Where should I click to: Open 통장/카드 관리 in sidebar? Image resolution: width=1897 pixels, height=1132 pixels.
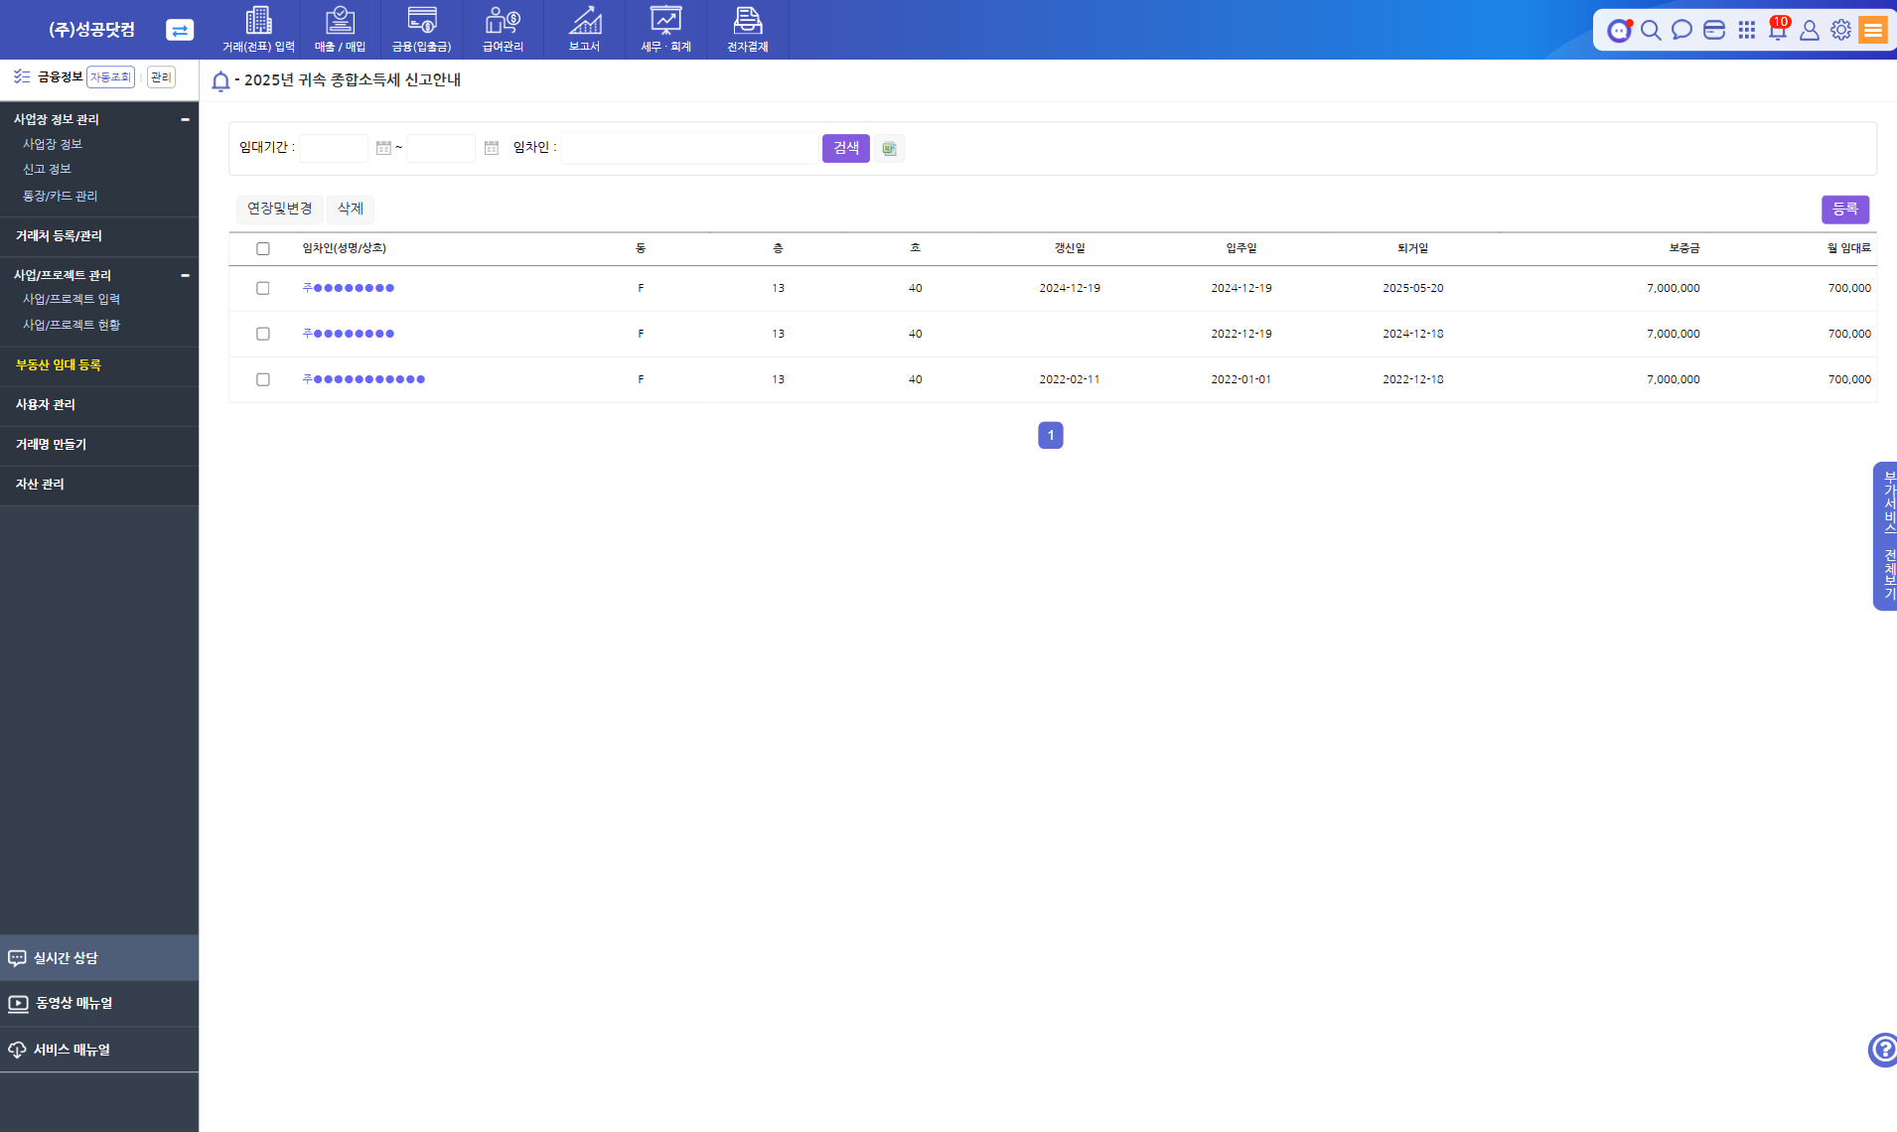60,196
